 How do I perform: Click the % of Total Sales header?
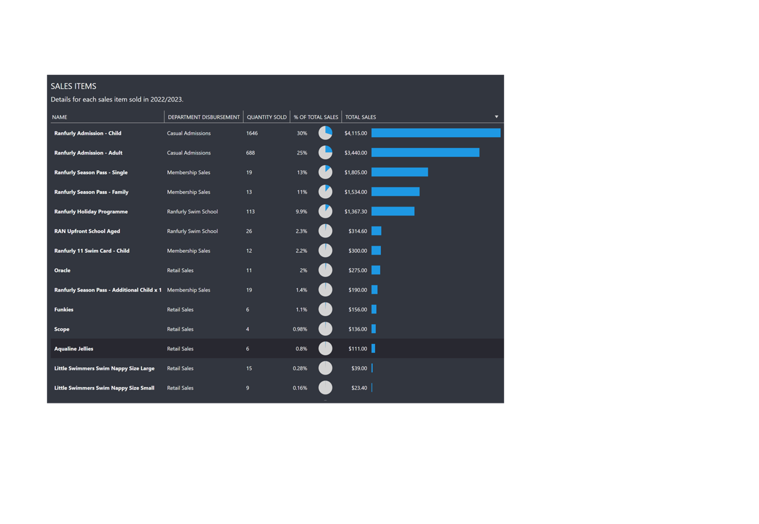tap(316, 117)
